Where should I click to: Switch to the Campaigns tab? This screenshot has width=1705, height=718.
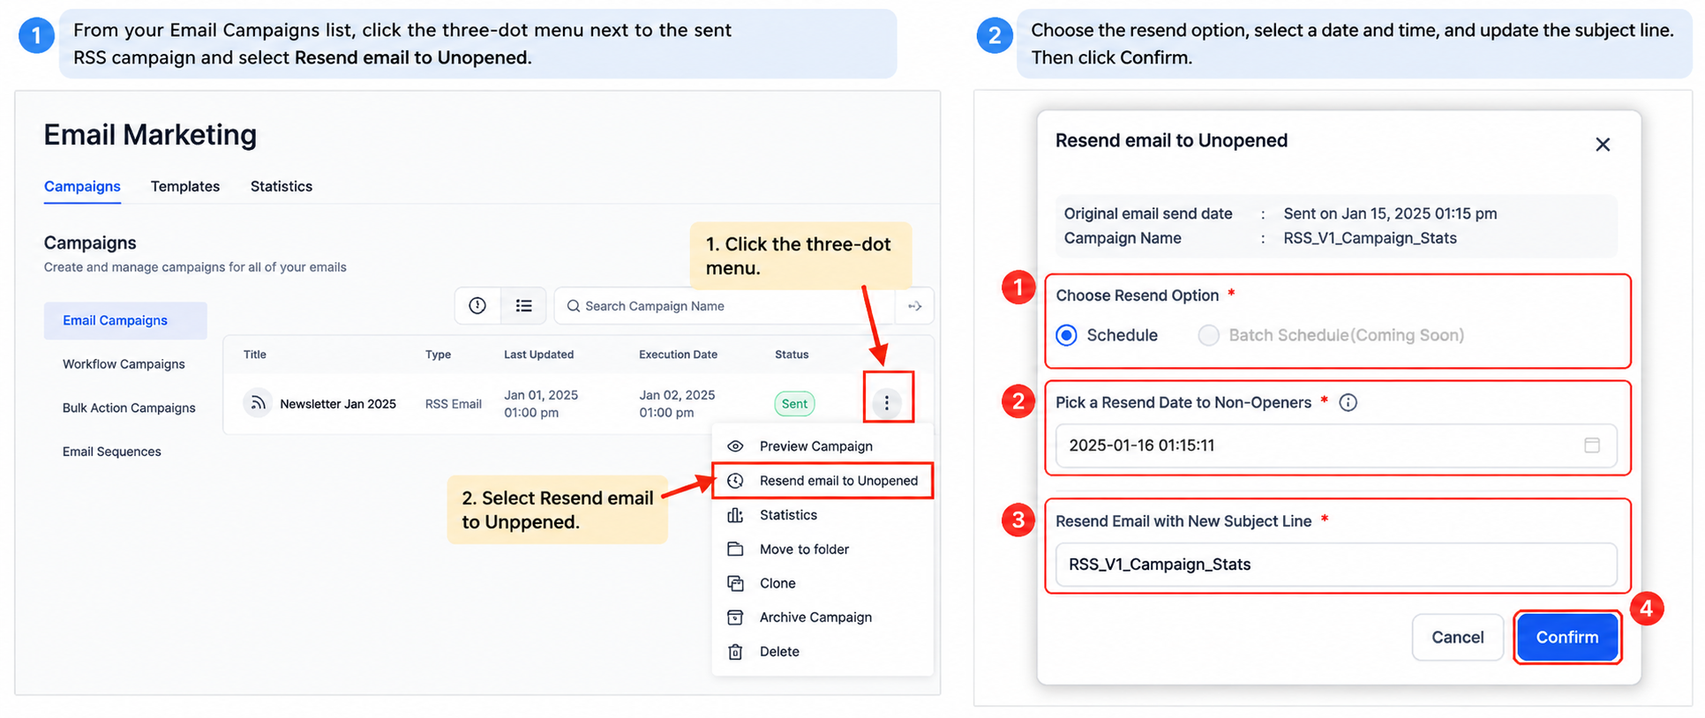coord(82,186)
